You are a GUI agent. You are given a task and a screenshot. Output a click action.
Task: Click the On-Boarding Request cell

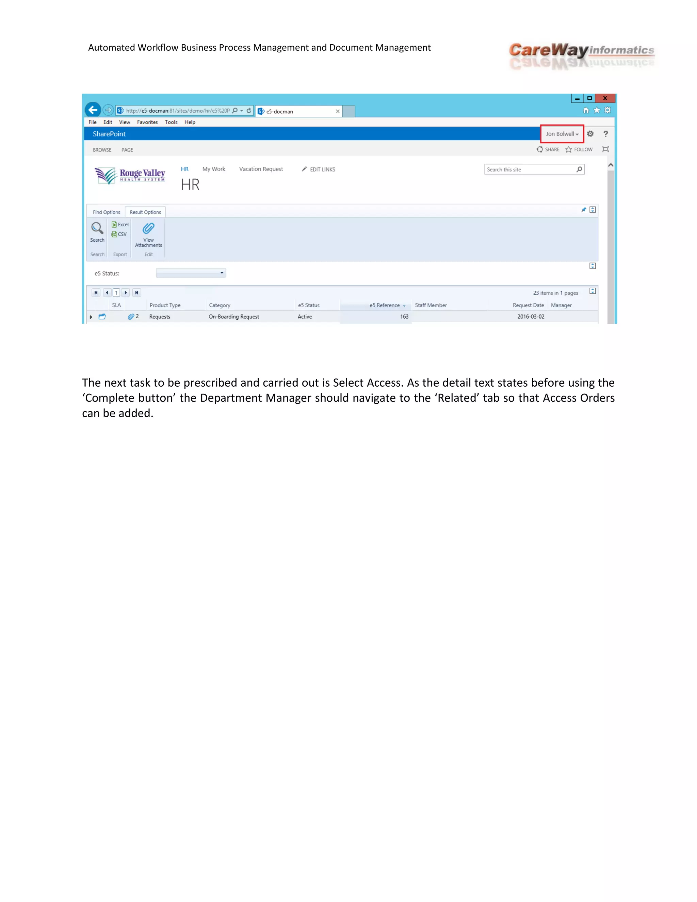click(234, 317)
